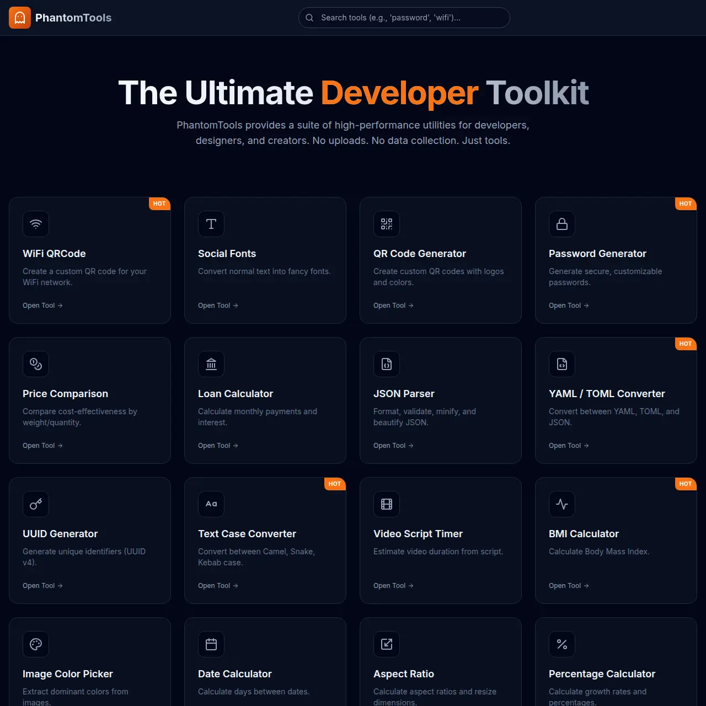Open Tool link for Price Comparison
The width and height of the screenshot is (706, 706).
[42, 446]
